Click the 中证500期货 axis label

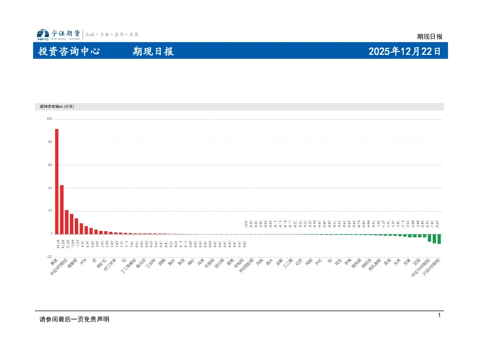coord(59,267)
